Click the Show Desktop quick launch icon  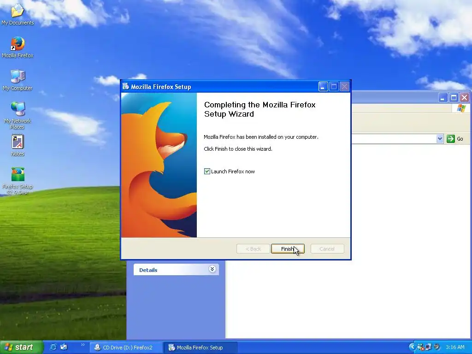tap(64, 347)
